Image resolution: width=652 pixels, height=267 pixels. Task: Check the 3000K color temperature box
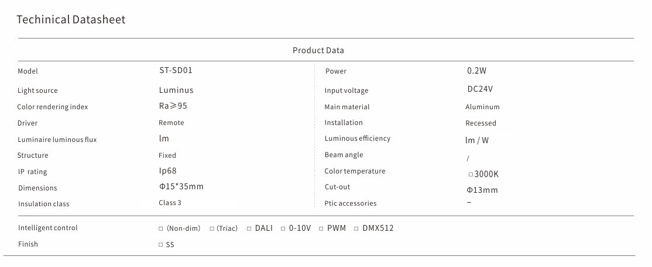[x=471, y=174]
